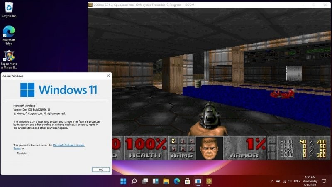This screenshot has height=187, width=332.
Task: Open Task View on the taskbar
Action: pyautogui.click(x=145, y=181)
